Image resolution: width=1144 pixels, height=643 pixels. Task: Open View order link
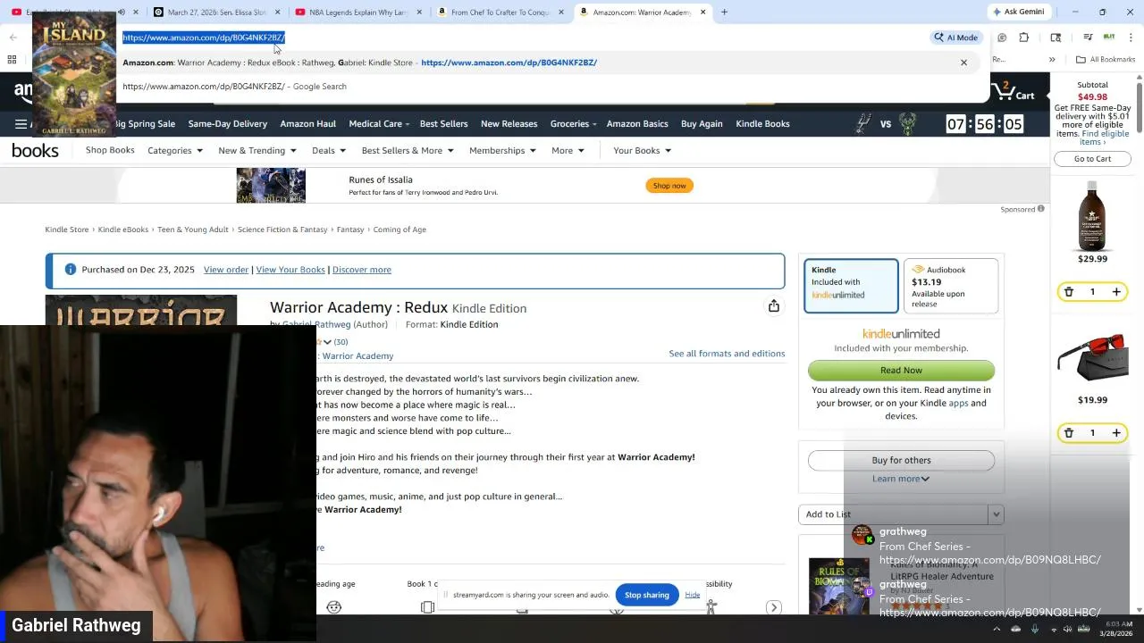[226, 270]
